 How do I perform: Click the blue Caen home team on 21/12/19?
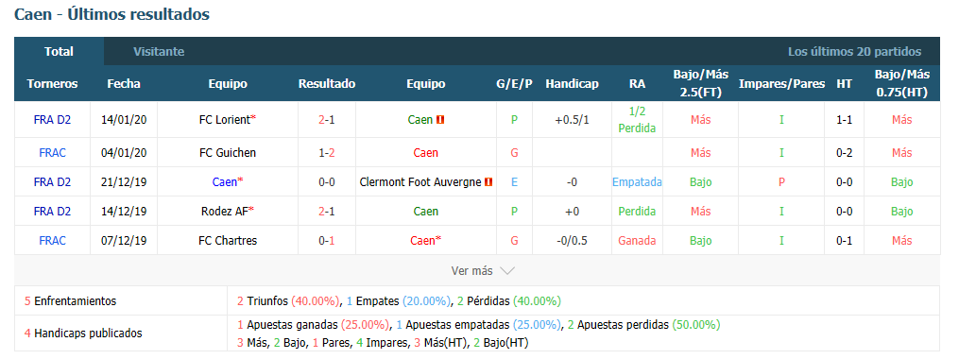(225, 182)
